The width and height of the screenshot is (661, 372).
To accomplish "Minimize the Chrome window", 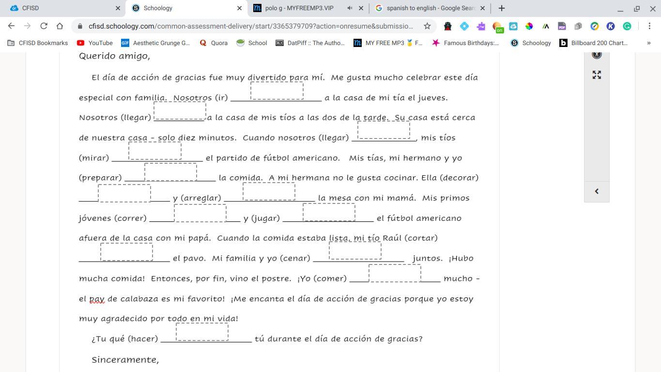I will pos(620,8).
